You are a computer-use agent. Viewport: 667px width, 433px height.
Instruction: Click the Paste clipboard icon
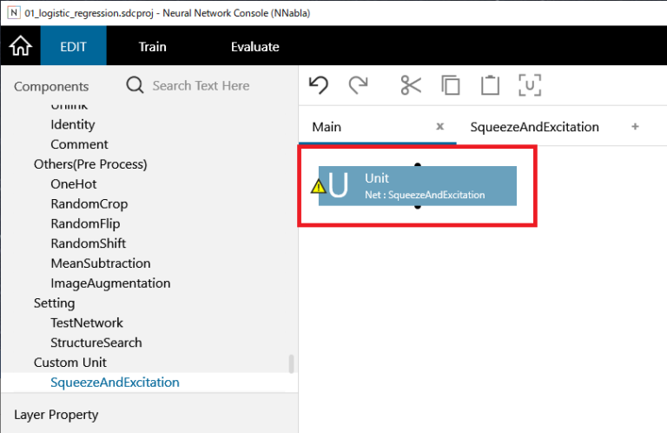coord(490,84)
